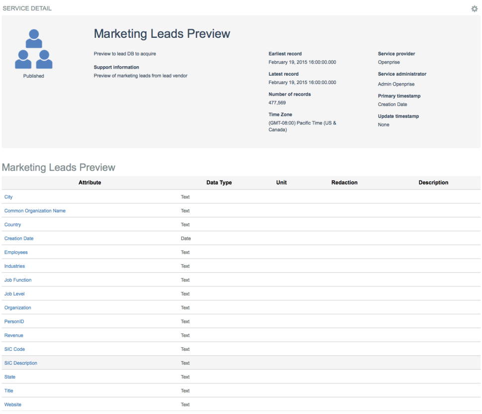Open the City attribute
The width and height of the screenshot is (482, 414).
[x=8, y=197]
